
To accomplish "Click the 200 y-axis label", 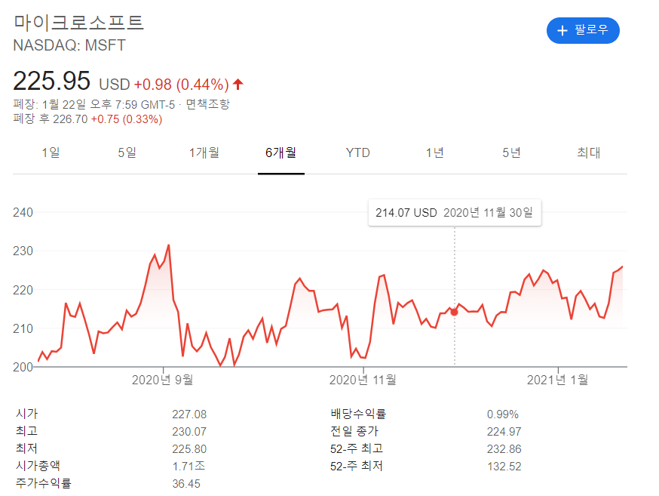I will 23,367.
